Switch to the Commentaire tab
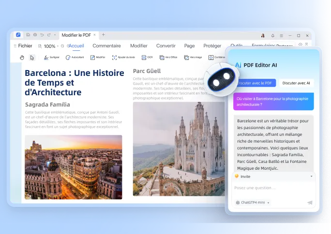Image resolution: width=331 pixels, height=234 pixels. tap(106, 46)
